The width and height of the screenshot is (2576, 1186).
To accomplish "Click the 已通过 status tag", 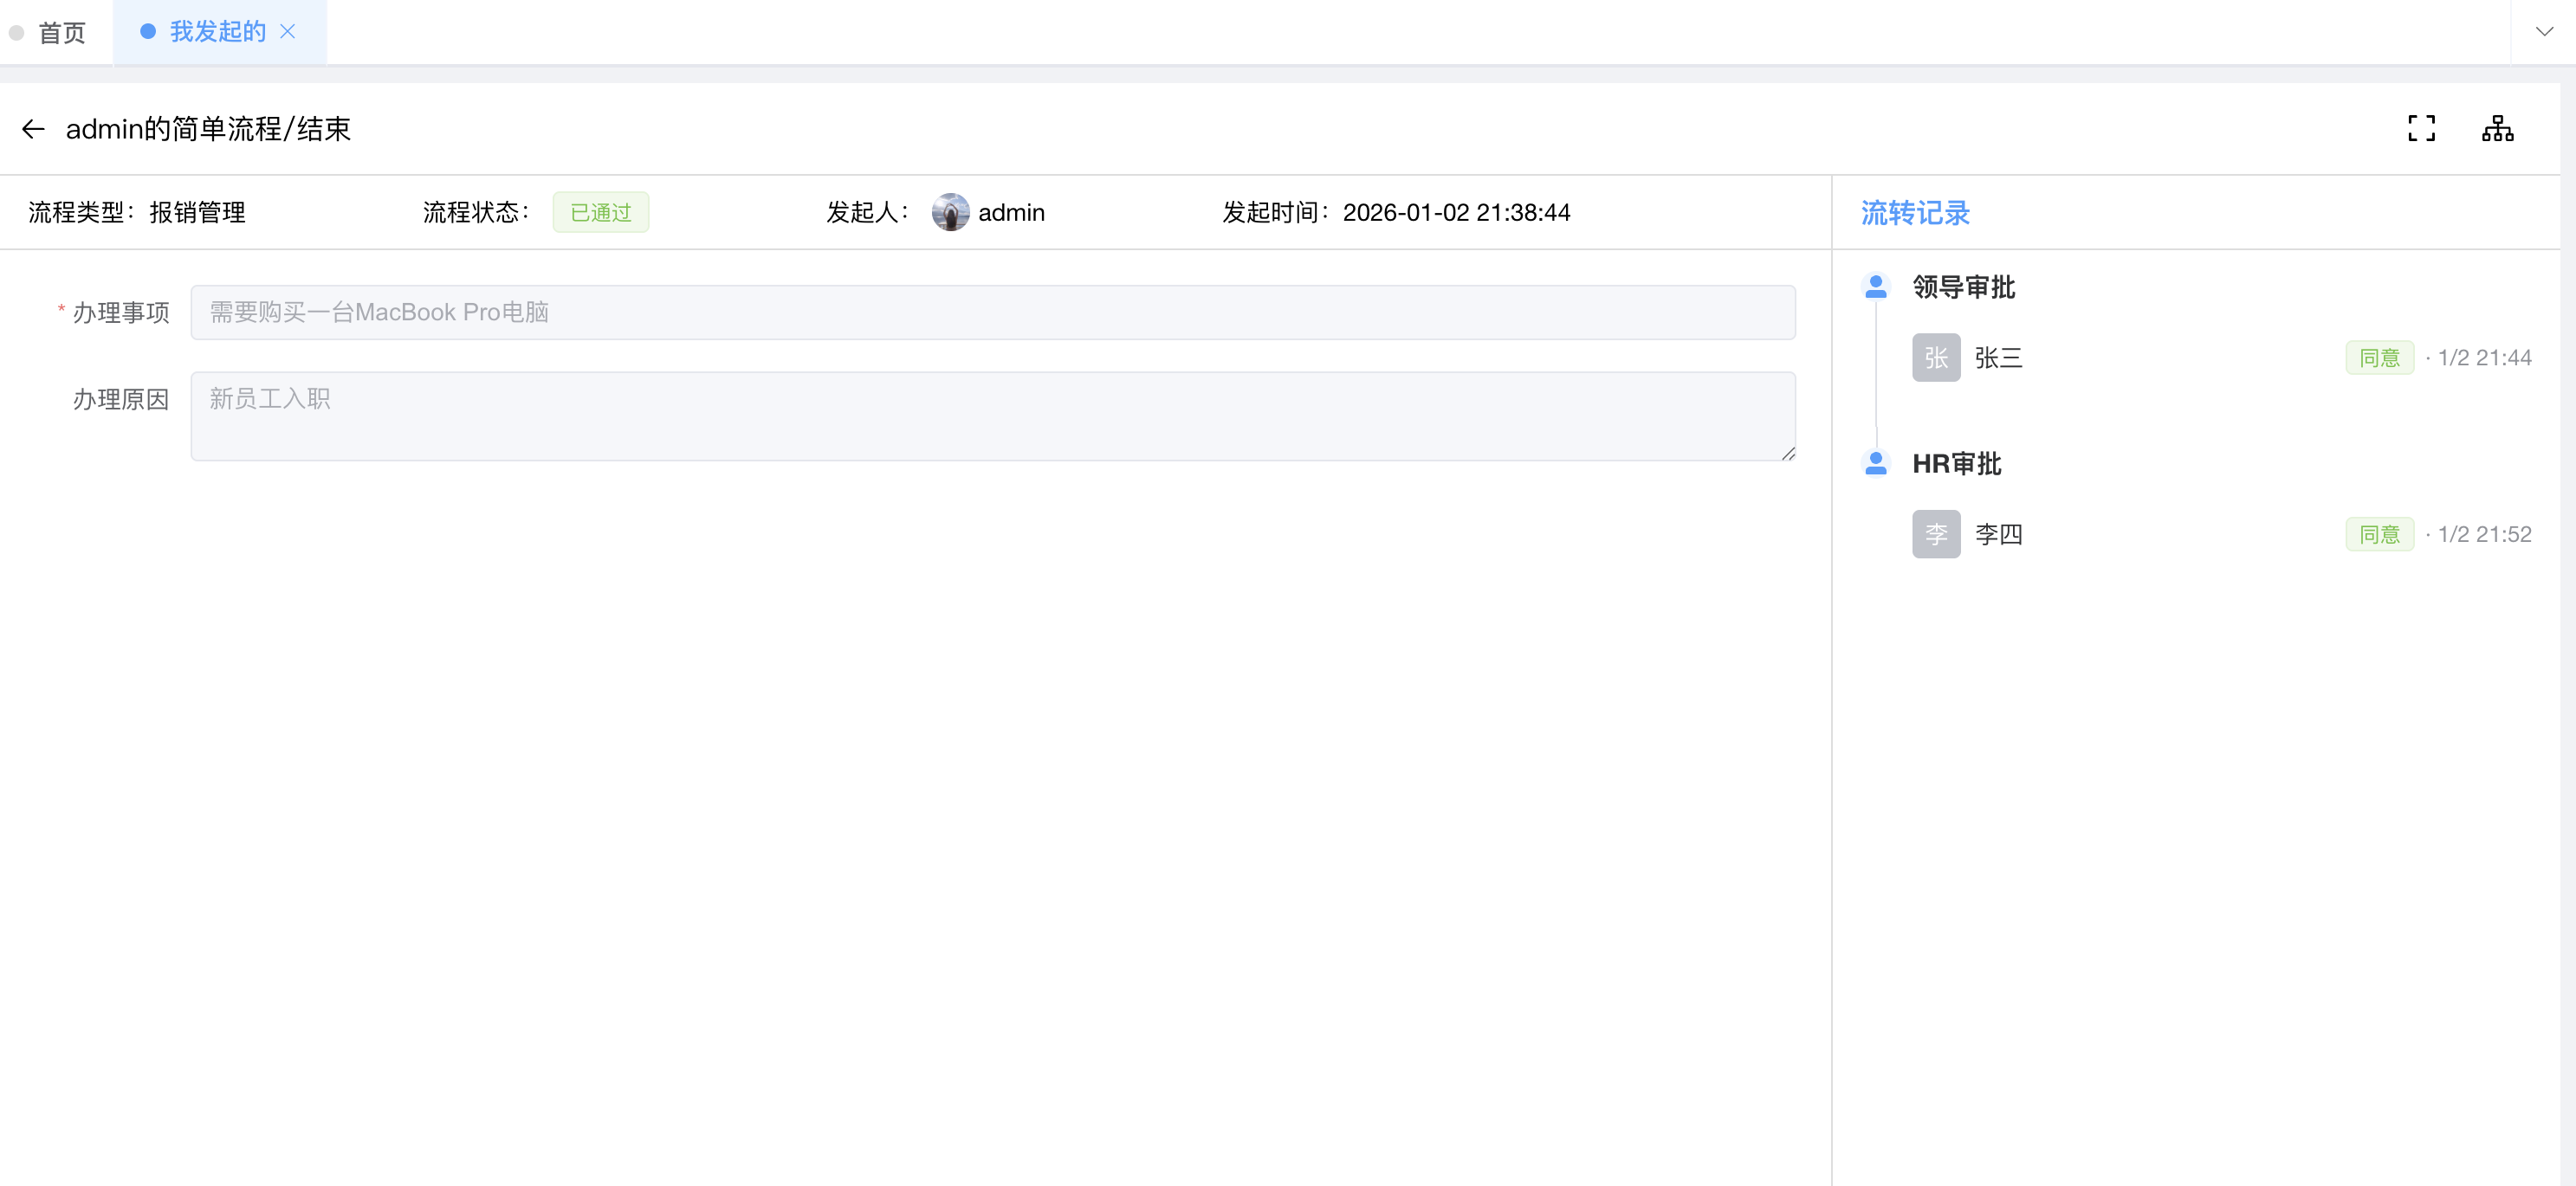I will (600, 213).
